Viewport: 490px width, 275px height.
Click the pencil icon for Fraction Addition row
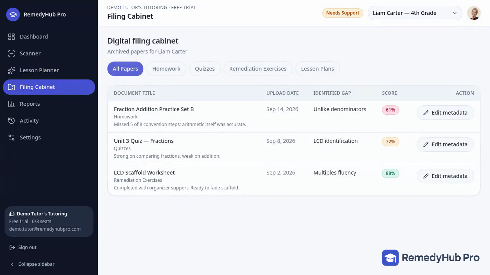coord(426,113)
